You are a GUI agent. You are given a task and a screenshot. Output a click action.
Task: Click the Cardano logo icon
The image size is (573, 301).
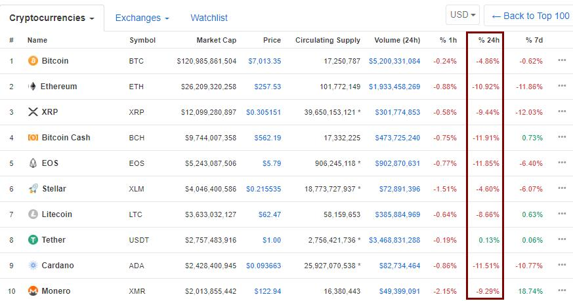[33, 265]
